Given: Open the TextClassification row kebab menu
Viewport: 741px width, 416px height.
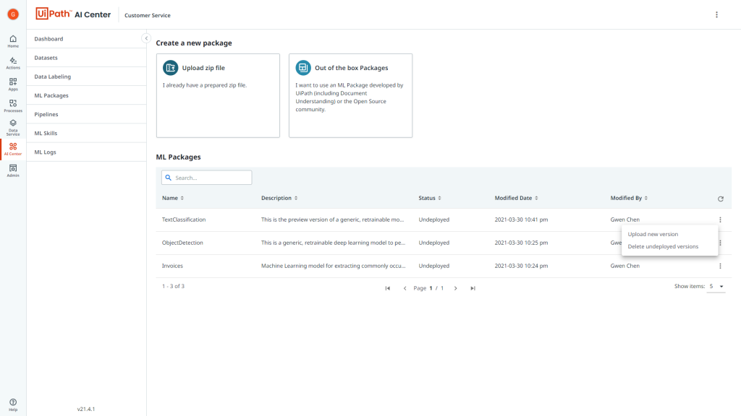Looking at the screenshot, I should (x=720, y=220).
